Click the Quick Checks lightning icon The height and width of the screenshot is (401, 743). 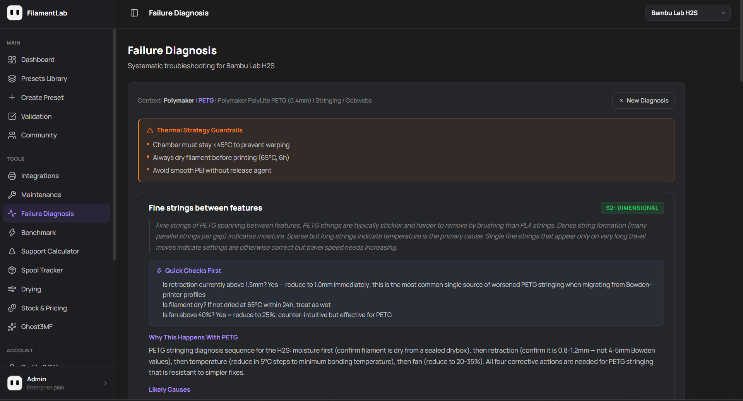pos(159,271)
